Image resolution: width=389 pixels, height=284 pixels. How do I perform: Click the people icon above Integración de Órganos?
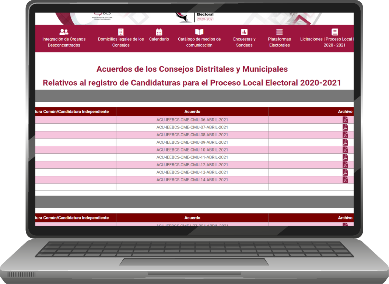click(64, 32)
